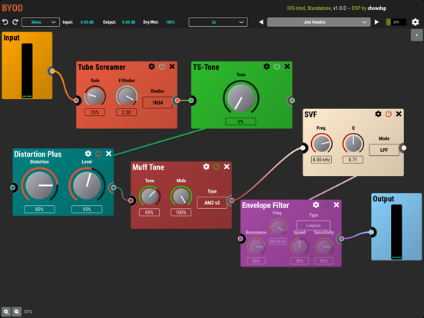Click the Tube Screamer Gain 25% field

click(95, 112)
